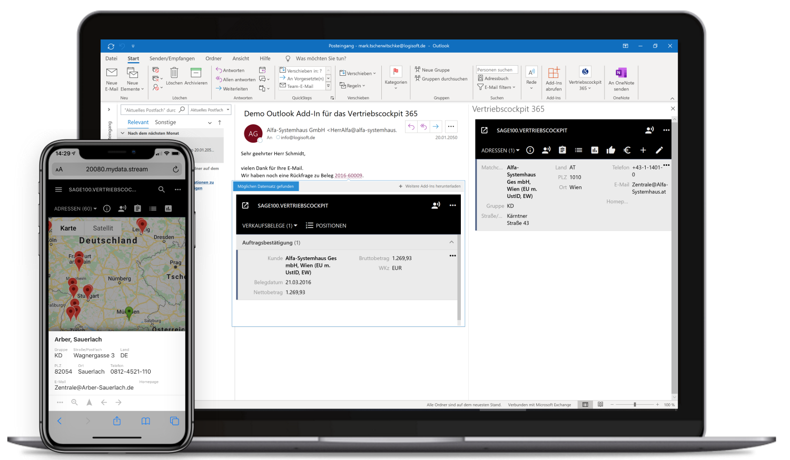This screenshot has height=460, width=790.
Task: Click the Löschen trash icon
Action: point(174,73)
